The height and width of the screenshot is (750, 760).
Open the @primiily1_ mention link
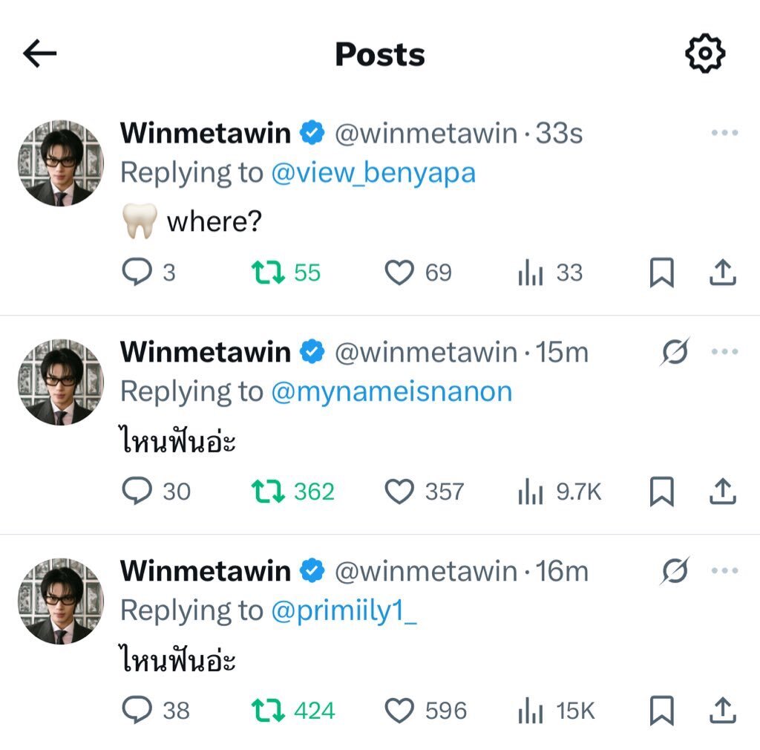coord(344,610)
